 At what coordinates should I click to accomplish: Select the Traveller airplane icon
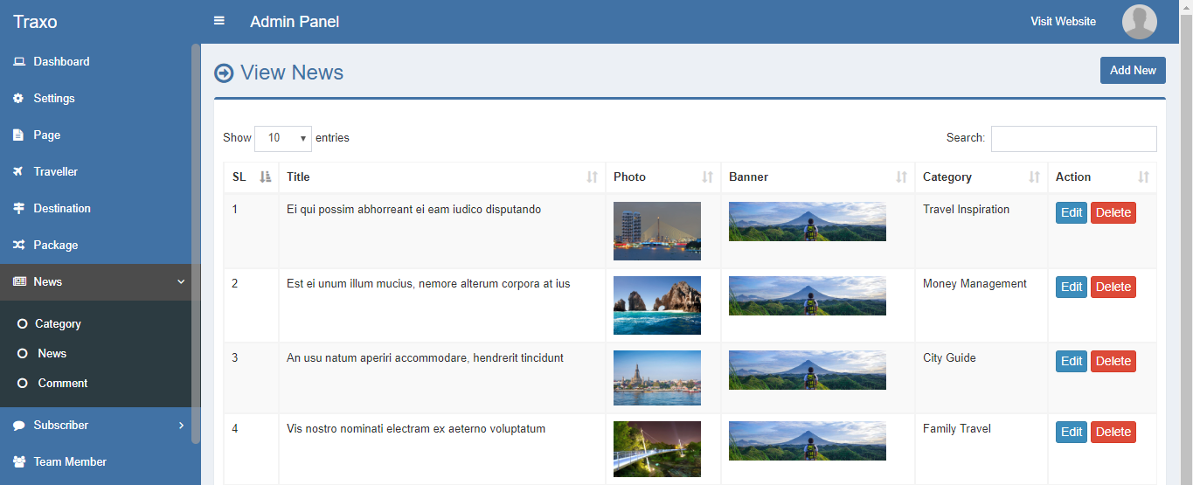[18, 172]
